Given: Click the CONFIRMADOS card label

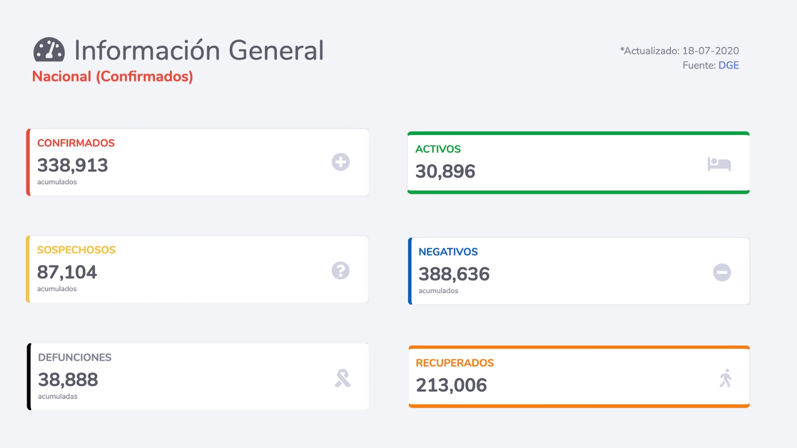Looking at the screenshot, I should click(x=76, y=143).
